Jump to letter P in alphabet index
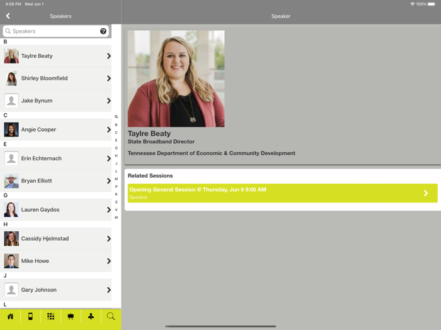The image size is (441, 330). [116, 187]
